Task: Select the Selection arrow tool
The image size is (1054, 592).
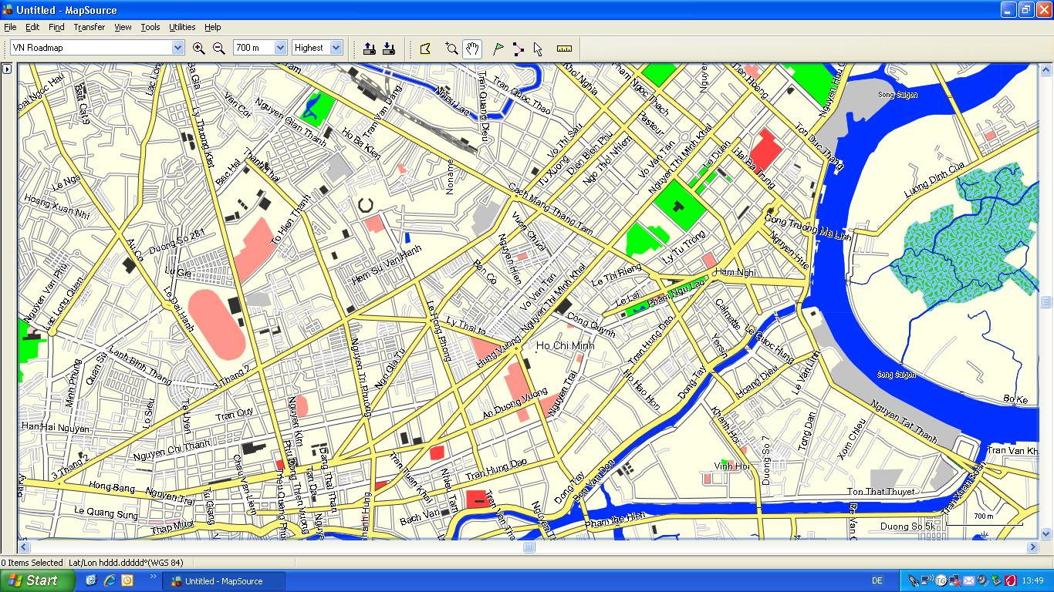Action: 538,49
